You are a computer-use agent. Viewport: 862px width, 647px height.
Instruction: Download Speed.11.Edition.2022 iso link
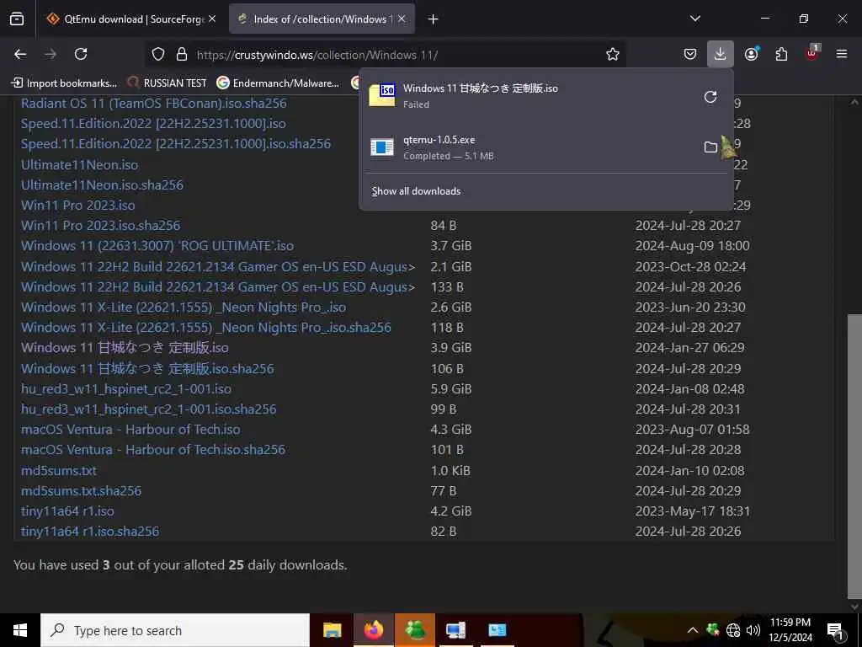coord(153,123)
